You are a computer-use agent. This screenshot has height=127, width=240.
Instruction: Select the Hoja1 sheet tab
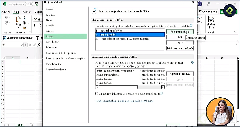pyautogui.click(x=20, y=125)
